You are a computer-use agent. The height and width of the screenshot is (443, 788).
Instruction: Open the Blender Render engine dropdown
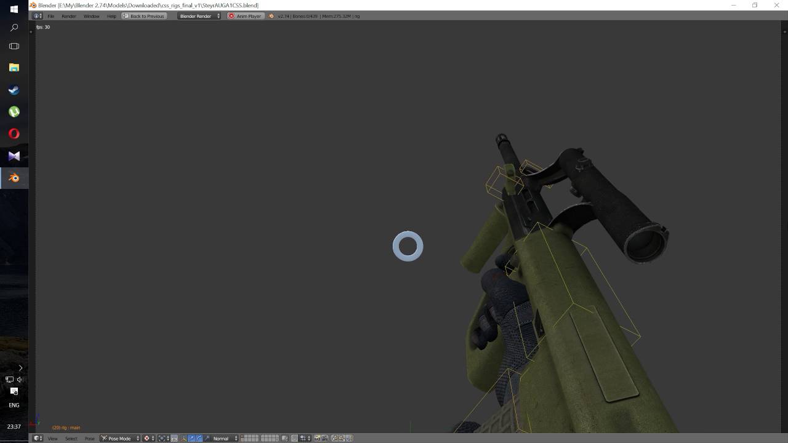pyautogui.click(x=199, y=16)
